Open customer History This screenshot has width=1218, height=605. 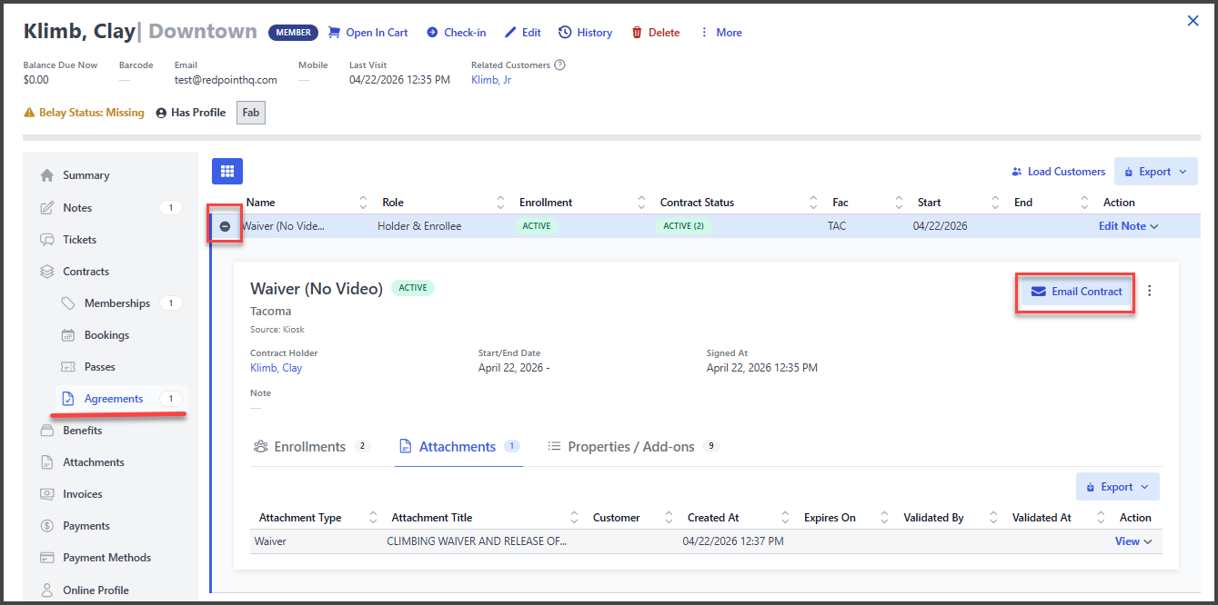tap(585, 33)
